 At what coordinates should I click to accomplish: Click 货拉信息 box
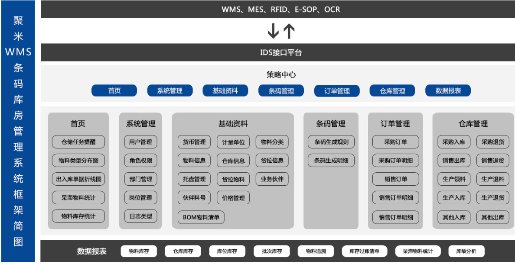(272, 161)
